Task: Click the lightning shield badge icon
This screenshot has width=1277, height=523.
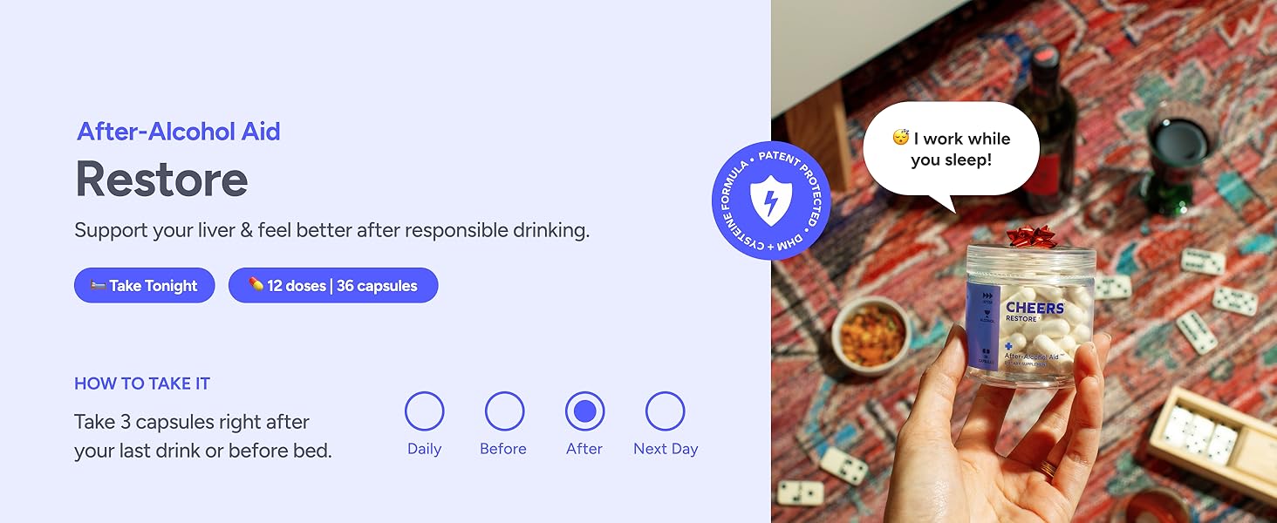Action: pyautogui.click(x=771, y=200)
